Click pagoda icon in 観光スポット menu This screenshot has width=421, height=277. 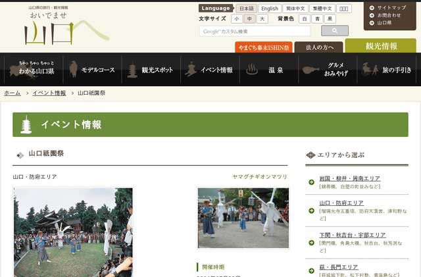(132, 70)
